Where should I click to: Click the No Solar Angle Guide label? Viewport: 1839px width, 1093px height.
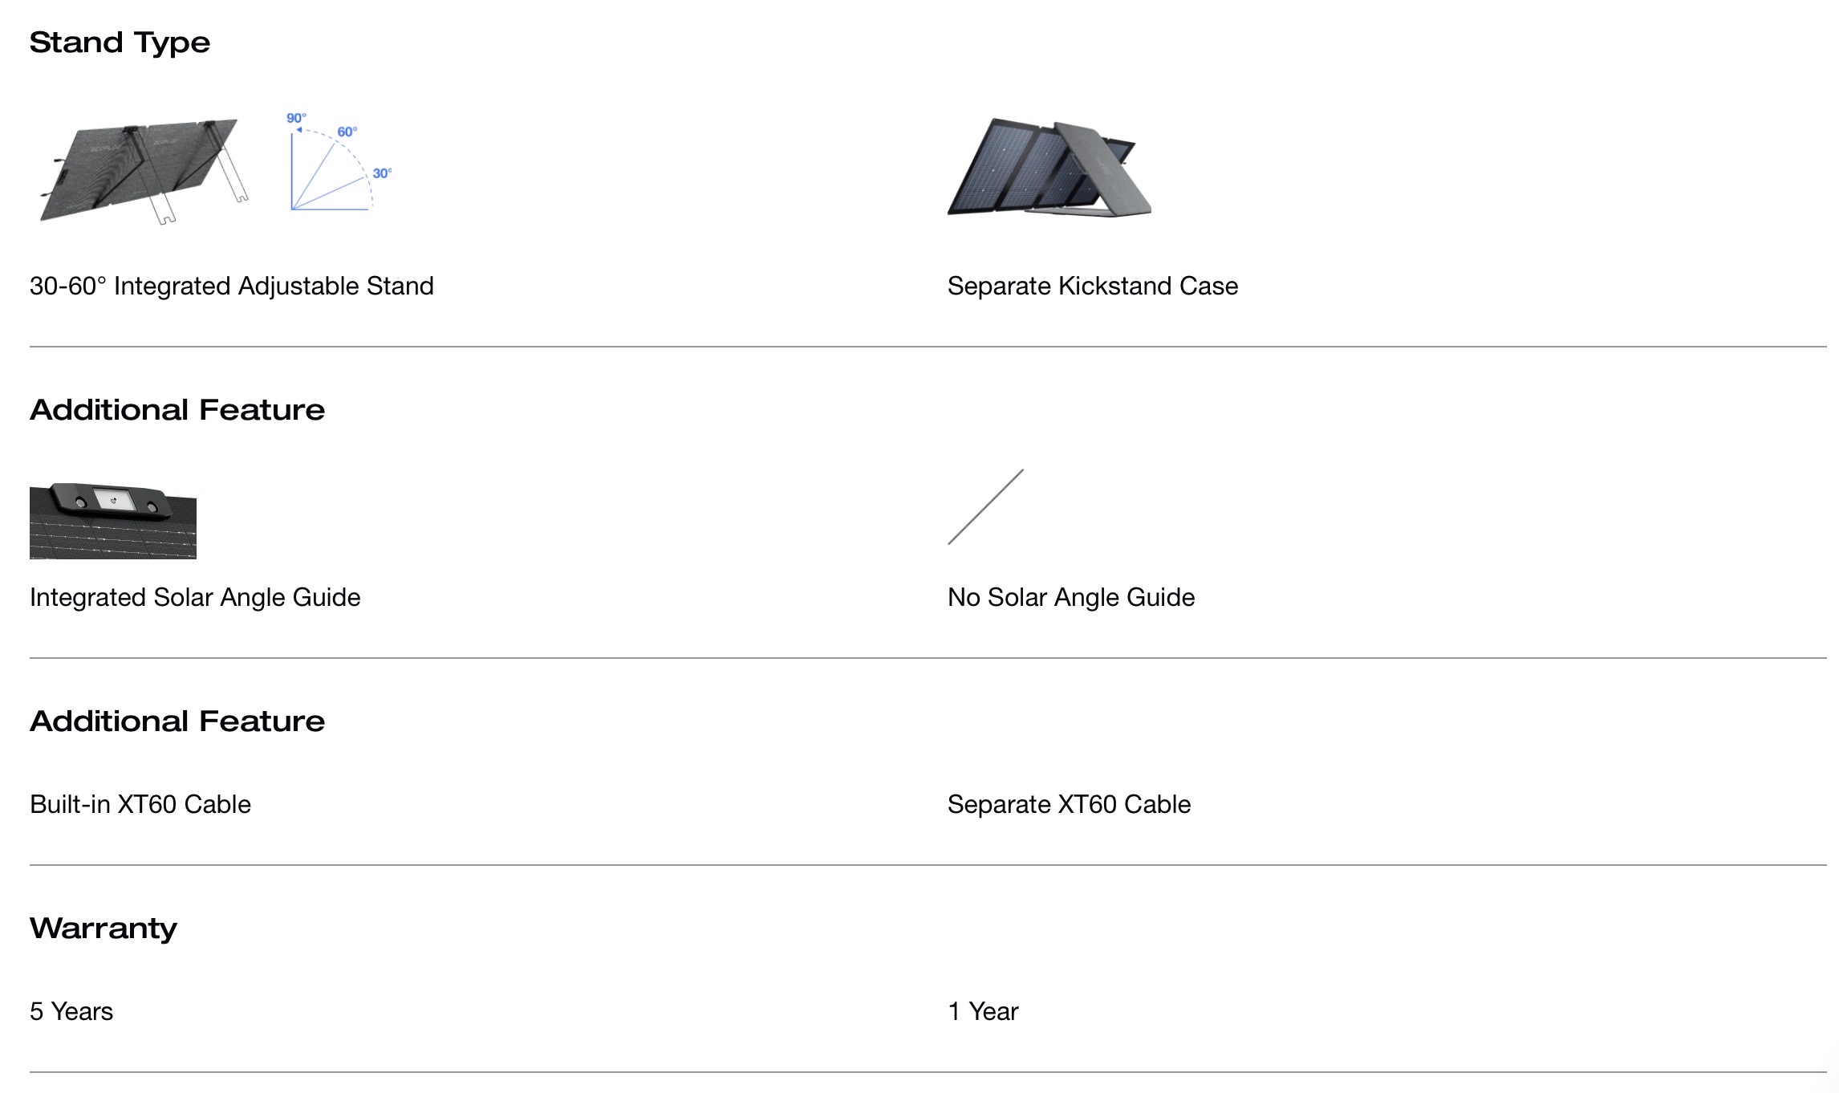1070,597
